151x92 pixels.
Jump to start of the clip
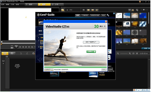[x=20, y=47]
